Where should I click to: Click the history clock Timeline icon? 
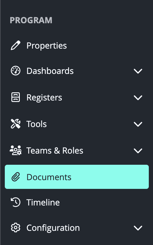(16, 202)
